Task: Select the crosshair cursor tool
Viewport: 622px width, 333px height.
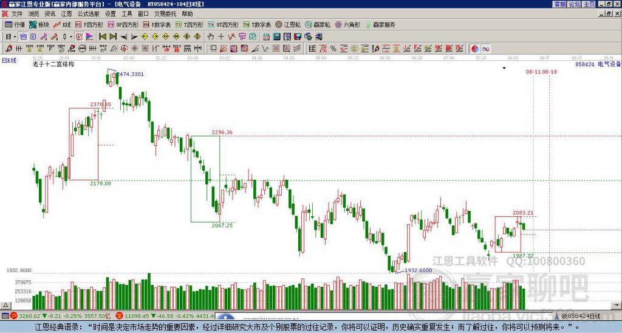Action: (x=221, y=36)
